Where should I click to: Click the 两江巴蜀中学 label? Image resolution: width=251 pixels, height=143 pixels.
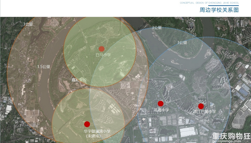(204, 112)
